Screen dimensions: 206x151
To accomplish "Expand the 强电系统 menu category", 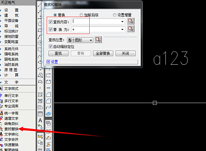I will pyautogui.click(x=11, y=54).
